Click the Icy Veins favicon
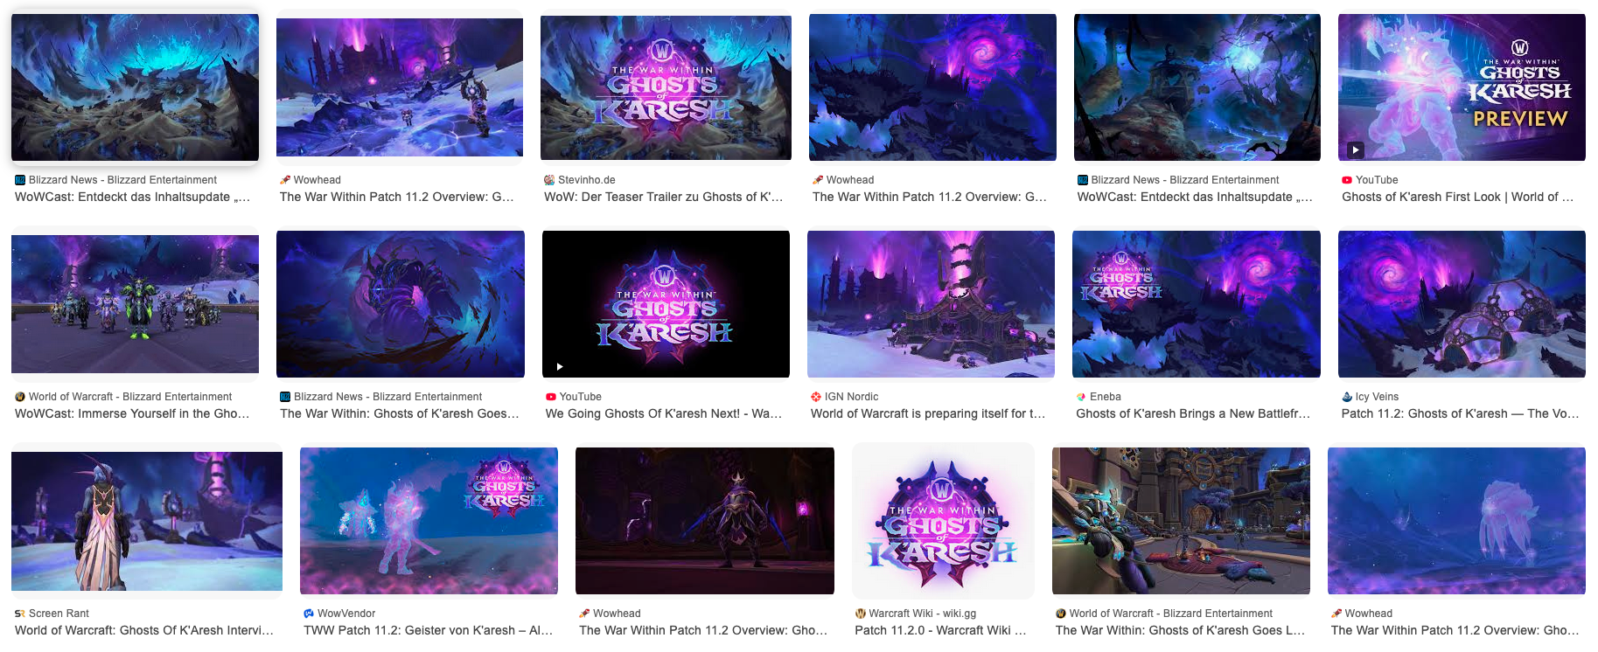 1347,397
